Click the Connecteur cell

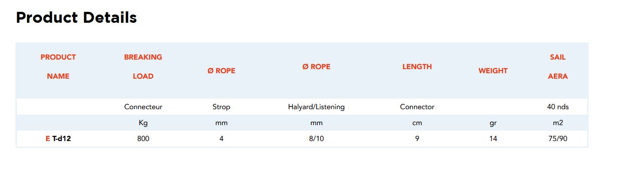click(x=143, y=107)
